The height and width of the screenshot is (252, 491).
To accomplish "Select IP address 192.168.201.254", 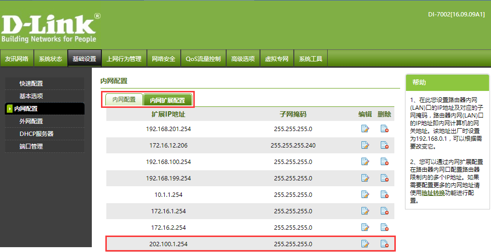I will (x=169, y=129).
